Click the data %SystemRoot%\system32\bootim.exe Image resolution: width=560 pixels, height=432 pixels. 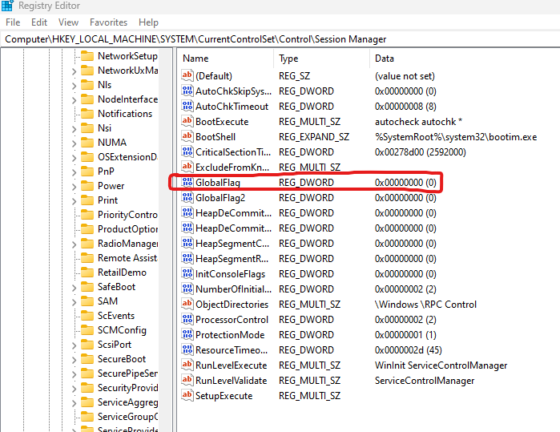coord(456,137)
